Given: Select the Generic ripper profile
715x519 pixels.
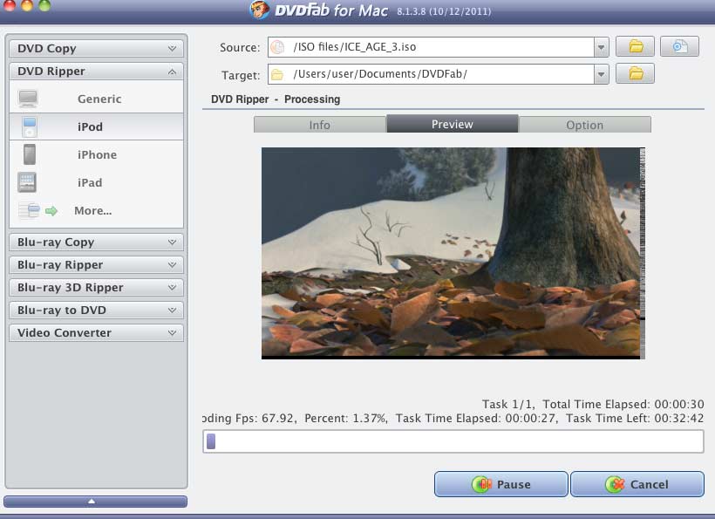Looking at the screenshot, I should coord(96,99).
